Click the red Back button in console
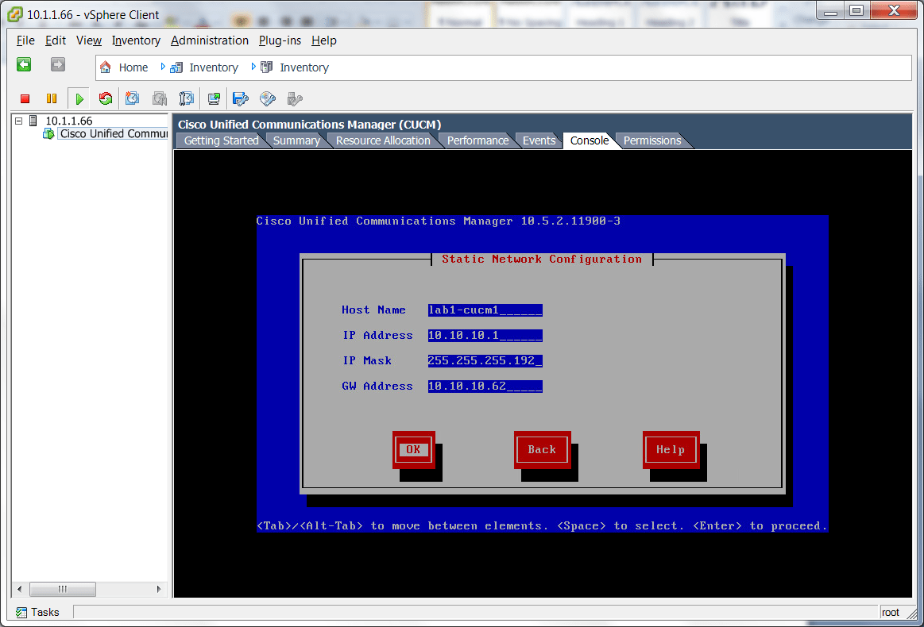Screen dimensions: 924x627 click(542, 450)
